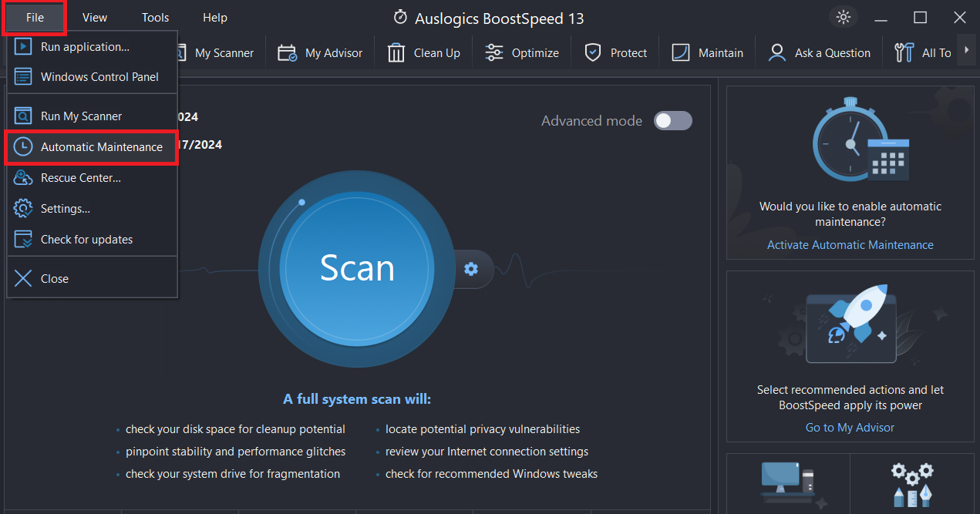Click the Protect shield icon
This screenshot has height=514, width=980.
coord(593,53)
